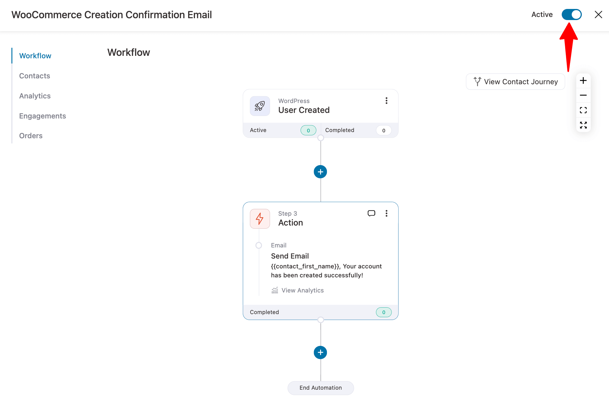This screenshot has width=609, height=398.
Task: Switch to the Contacts tab
Action: (35, 76)
